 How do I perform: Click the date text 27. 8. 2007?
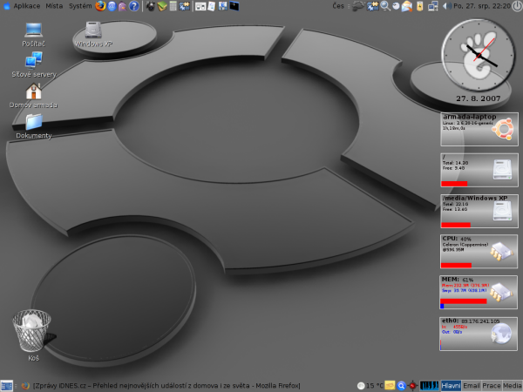[x=479, y=98]
